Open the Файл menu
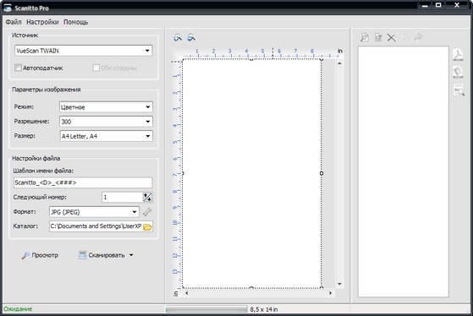 (x=14, y=22)
